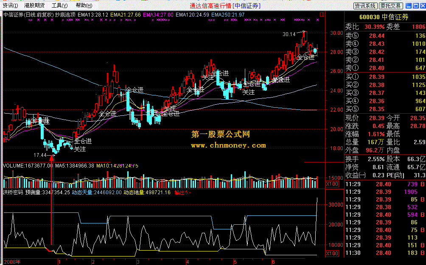426x265 pixels.
Task: Click the 洪桥密码 indicator title
Action: (x=13, y=192)
